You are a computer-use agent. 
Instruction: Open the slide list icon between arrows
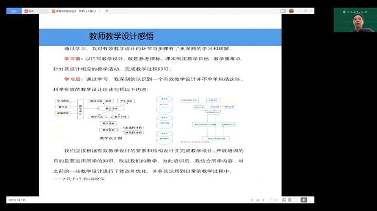tap(258, 200)
